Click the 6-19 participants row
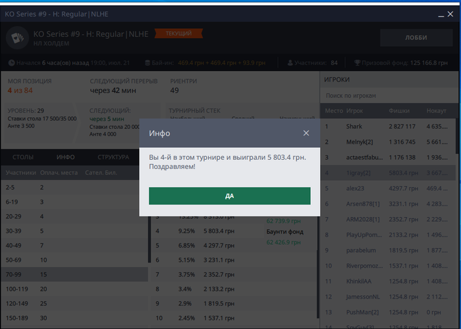Viewport: 461px width, 329px height. coord(74,202)
